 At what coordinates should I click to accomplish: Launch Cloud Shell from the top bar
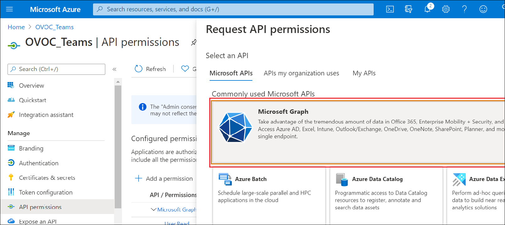point(390,9)
